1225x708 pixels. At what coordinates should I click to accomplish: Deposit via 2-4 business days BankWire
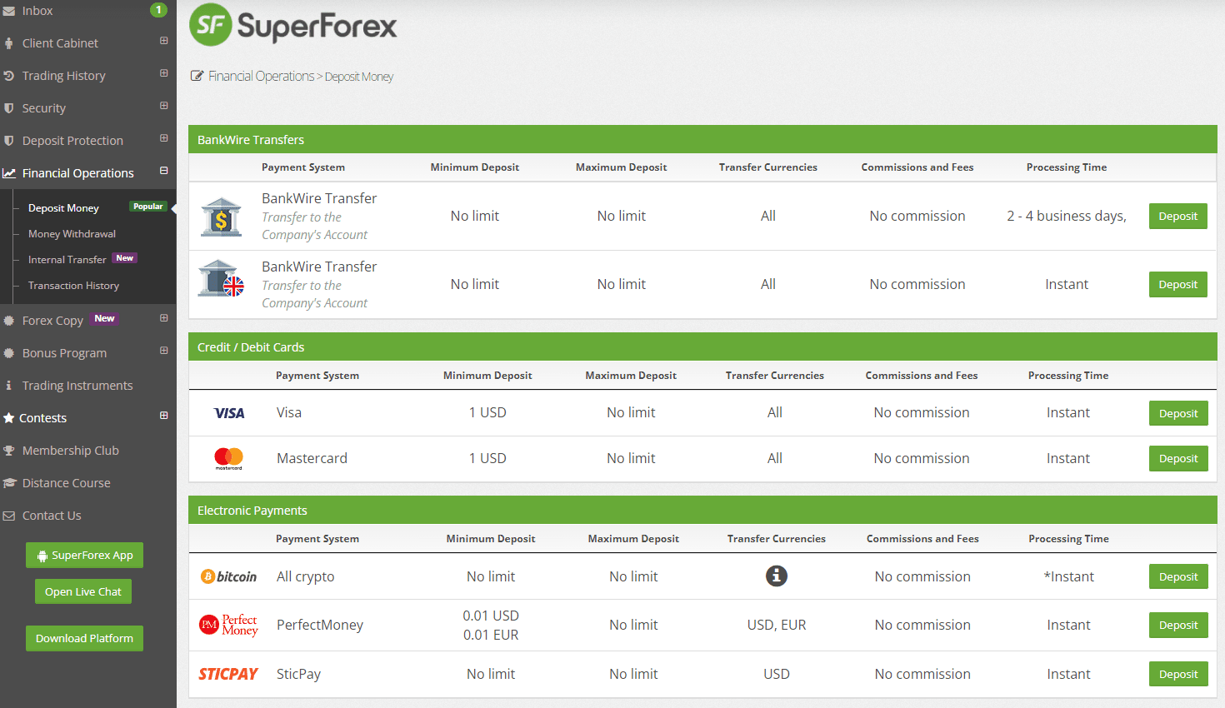click(x=1178, y=216)
